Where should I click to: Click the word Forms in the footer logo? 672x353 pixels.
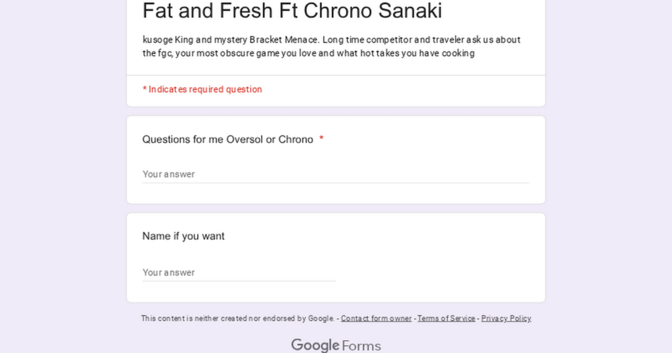point(362,346)
